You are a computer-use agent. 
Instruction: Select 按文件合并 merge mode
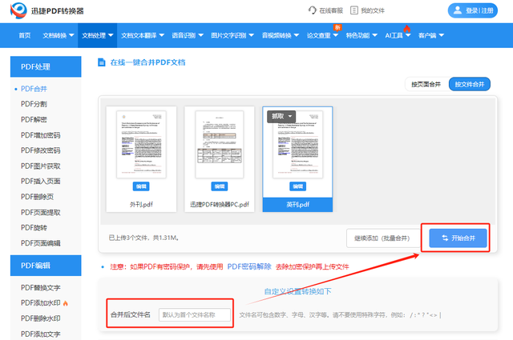pos(470,84)
